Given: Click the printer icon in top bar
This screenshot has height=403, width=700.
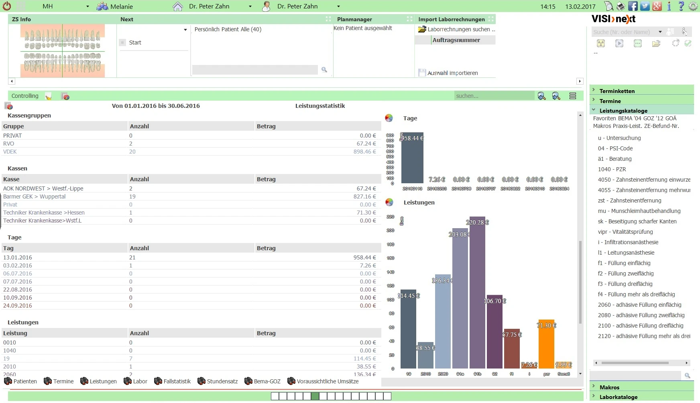Looking at the screenshot, I should tap(621, 6).
